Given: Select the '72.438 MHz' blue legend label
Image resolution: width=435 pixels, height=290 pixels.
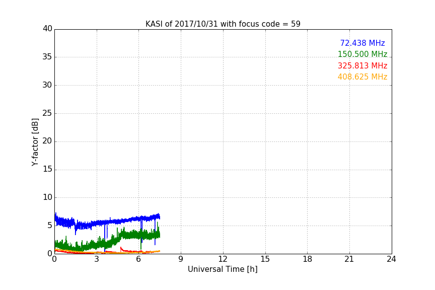Looking at the screenshot, I should (x=362, y=43).
